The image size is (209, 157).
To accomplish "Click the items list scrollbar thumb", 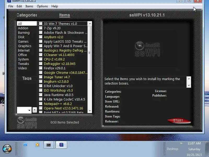I will tap(90, 53).
